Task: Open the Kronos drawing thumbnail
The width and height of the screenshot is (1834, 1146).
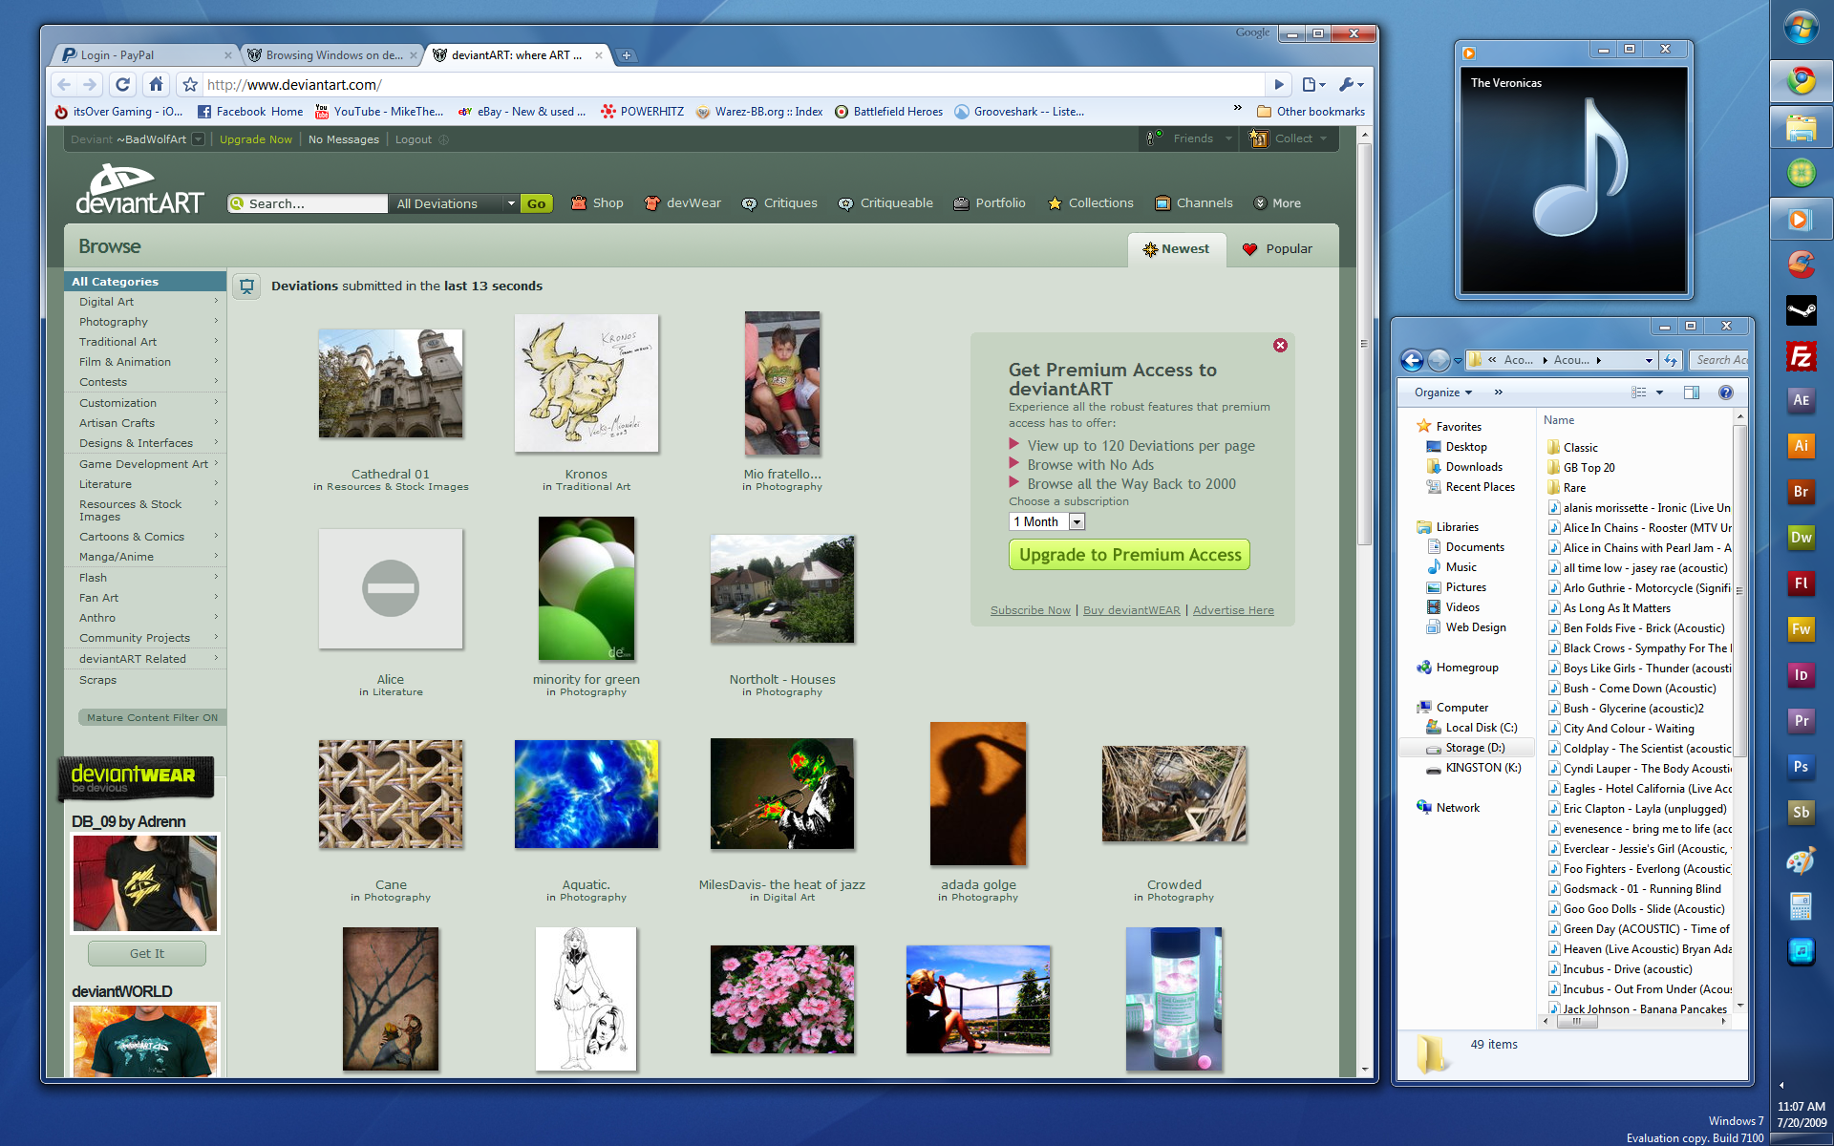Action: [x=586, y=383]
